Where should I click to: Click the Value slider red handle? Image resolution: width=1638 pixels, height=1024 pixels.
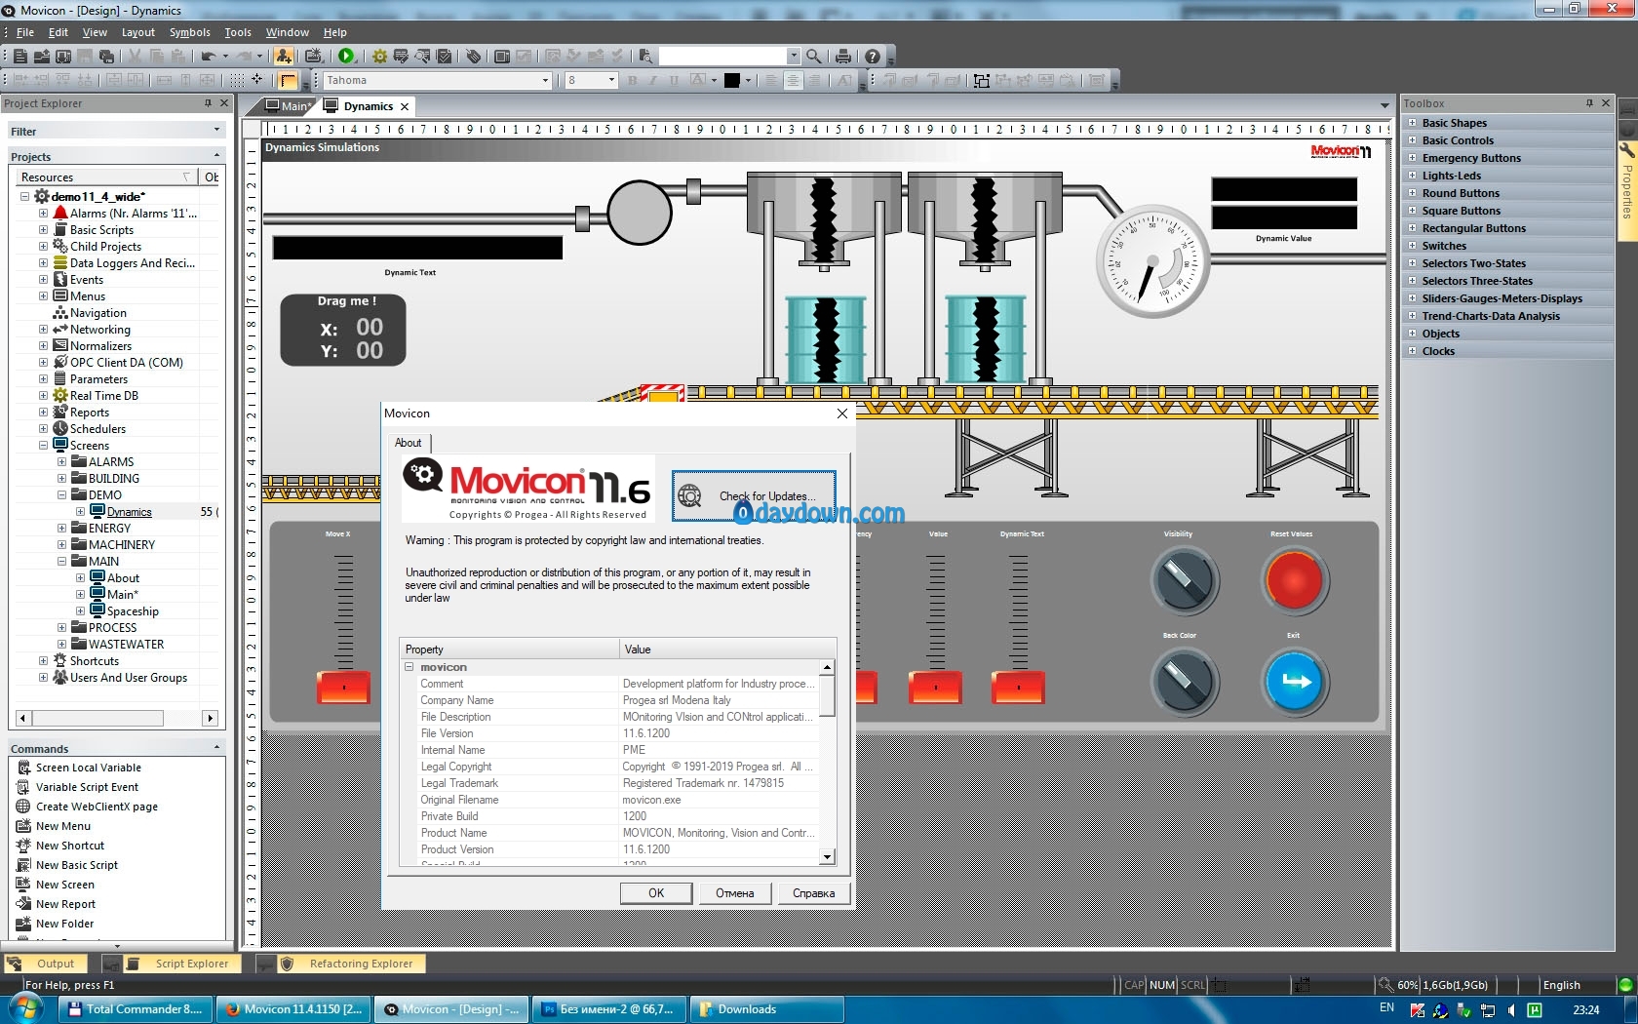click(935, 688)
